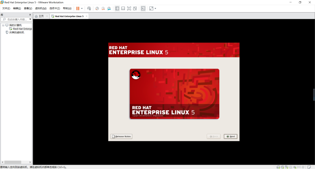This screenshot has height=169, width=315.
Task: Click the home icon on 主页 tab
Action: pos(36,16)
